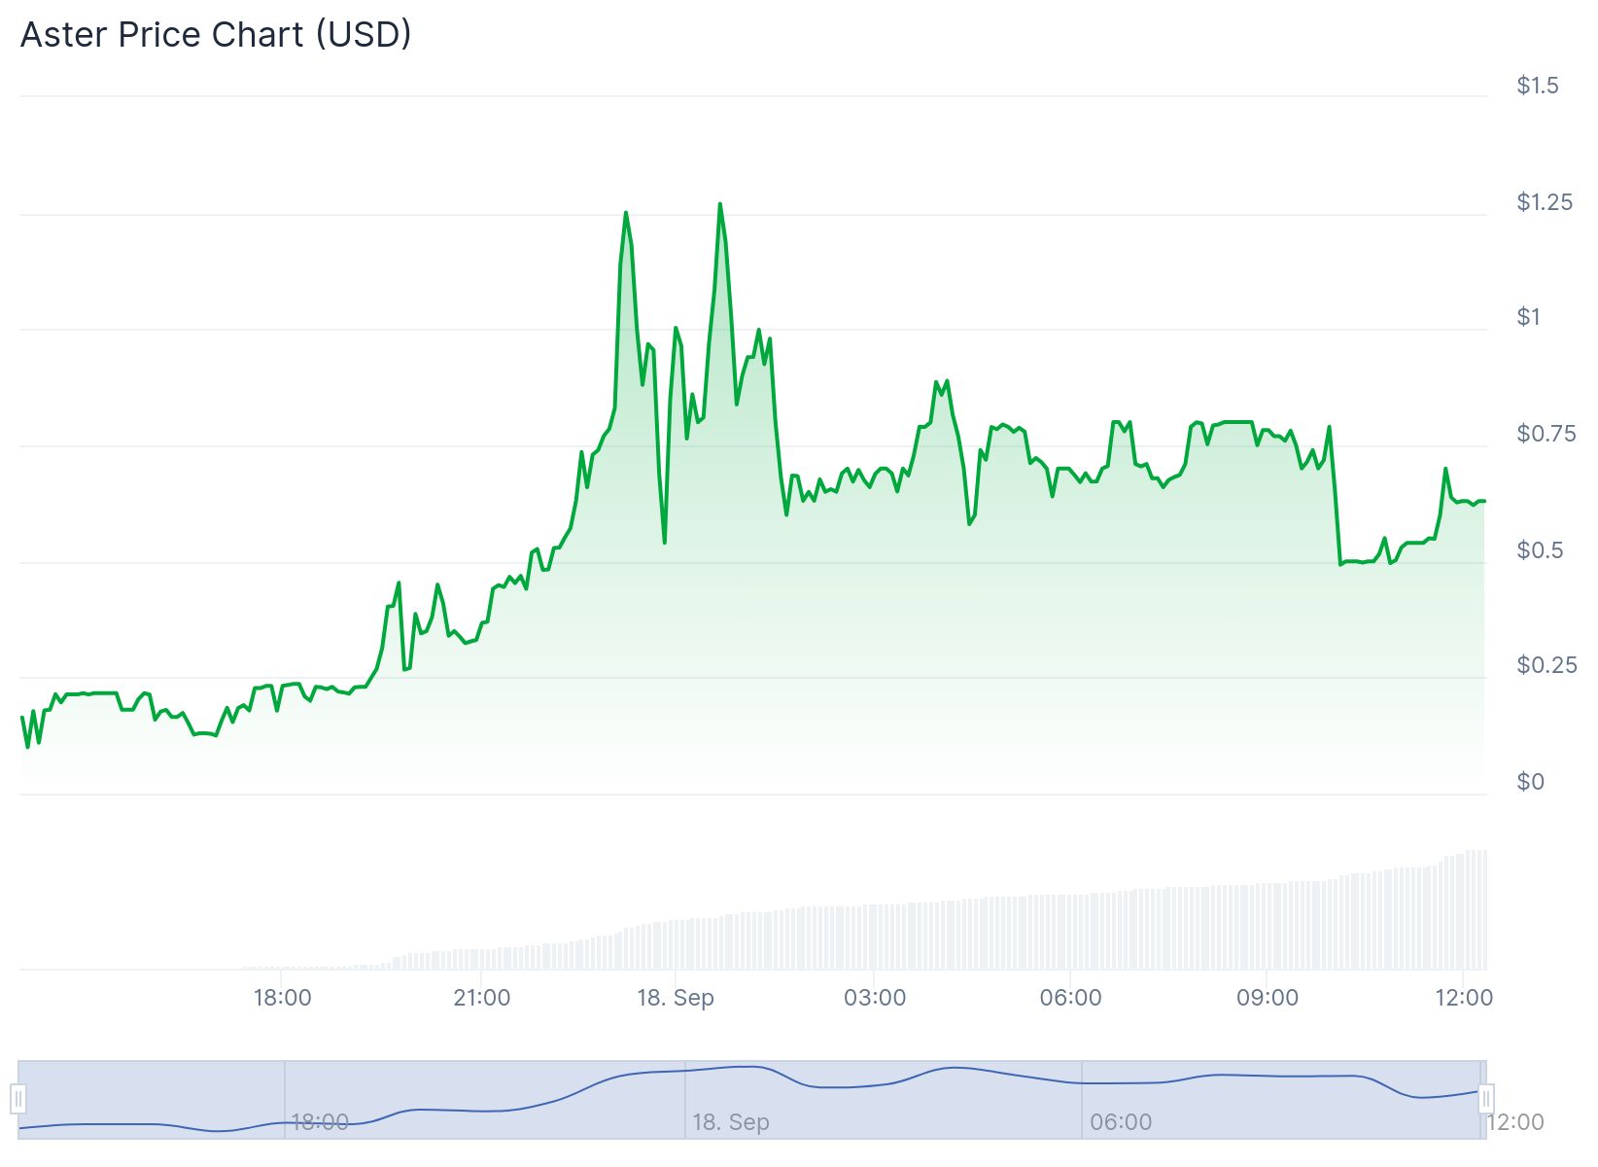Click the 03:00 label on the time axis

(x=875, y=998)
